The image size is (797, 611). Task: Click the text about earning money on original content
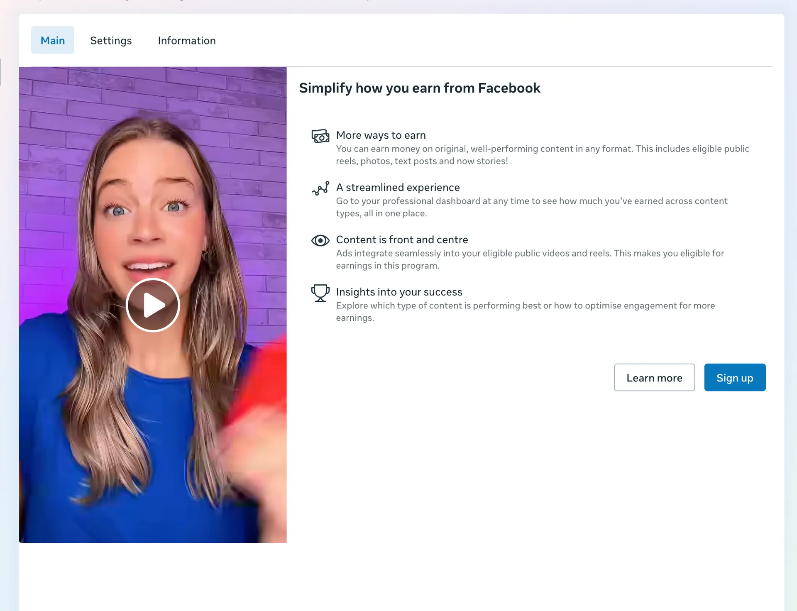point(543,155)
